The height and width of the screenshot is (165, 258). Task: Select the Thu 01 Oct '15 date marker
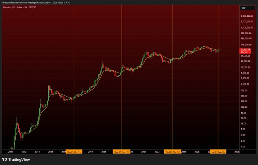pyautogui.click(x=74, y=152)
